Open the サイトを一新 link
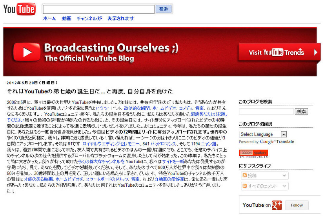The width and height of the screenshot is (324, 218). 173,162
